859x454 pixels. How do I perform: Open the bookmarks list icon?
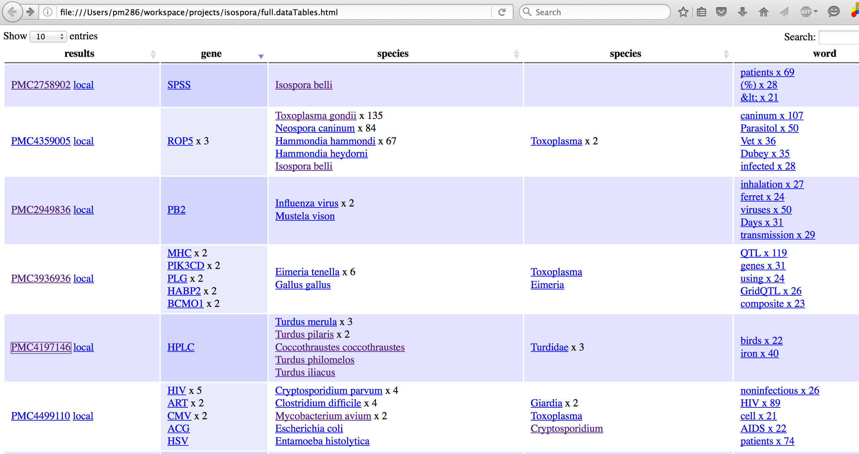[x=701, y=12]
